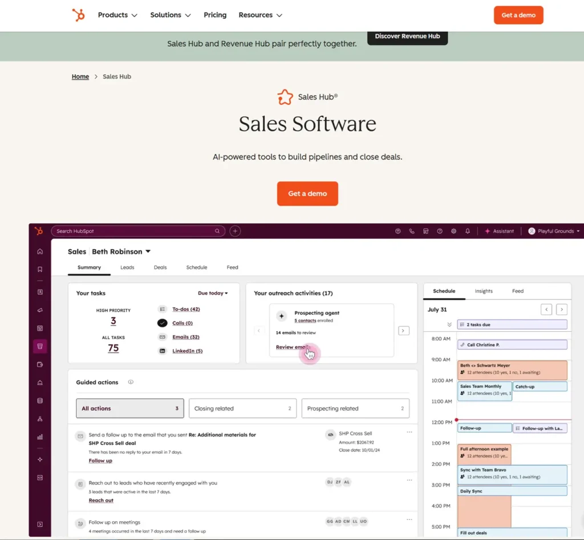Open Marketing megaphone icon in sidebar
This screenshot has width=584, height=540.
[x=40, y=310]
